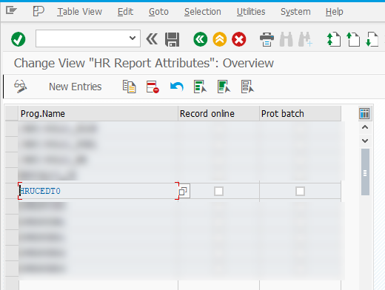Open the Goto menu
385x290 pixels.
[x=158, y=12]
